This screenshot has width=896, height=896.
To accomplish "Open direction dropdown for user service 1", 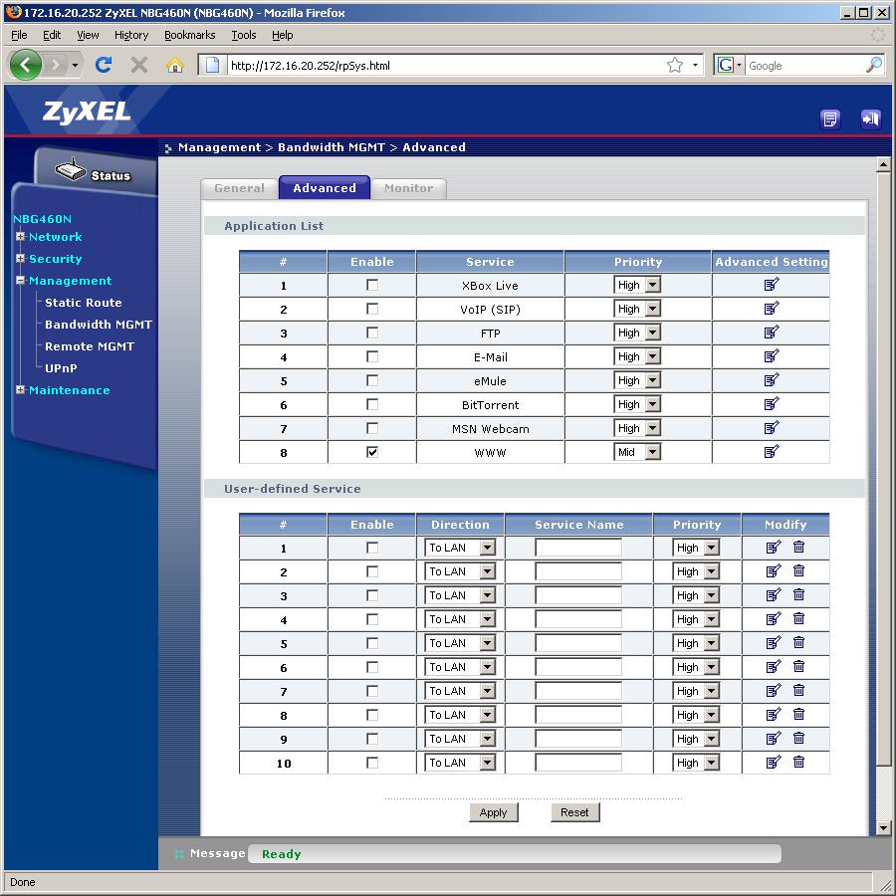I will (x=460, y=548).
